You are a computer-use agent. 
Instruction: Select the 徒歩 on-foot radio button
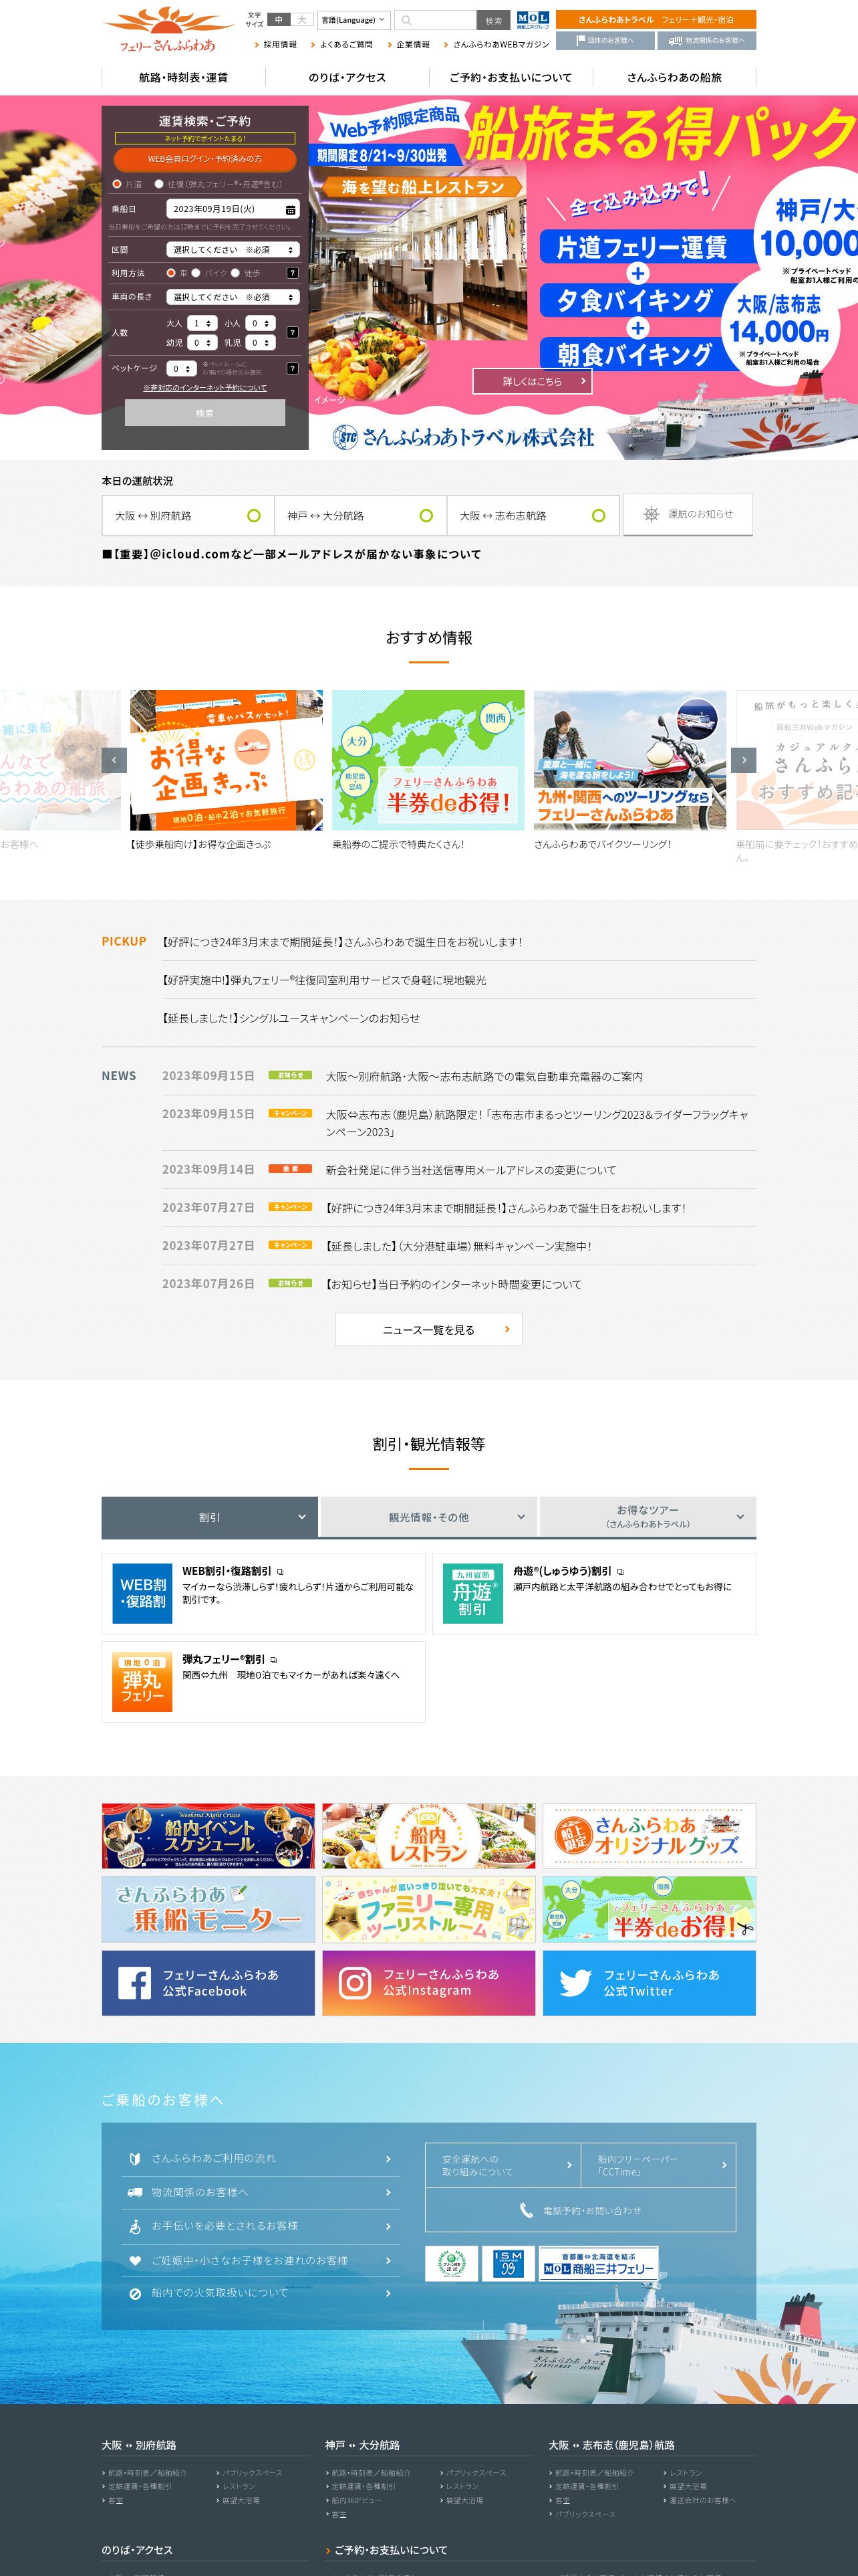coord(236,273)
